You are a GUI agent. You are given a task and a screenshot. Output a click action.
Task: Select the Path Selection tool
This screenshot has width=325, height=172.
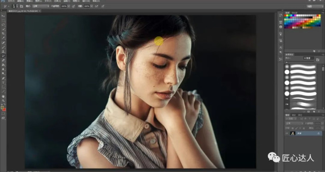click(3, 87)
